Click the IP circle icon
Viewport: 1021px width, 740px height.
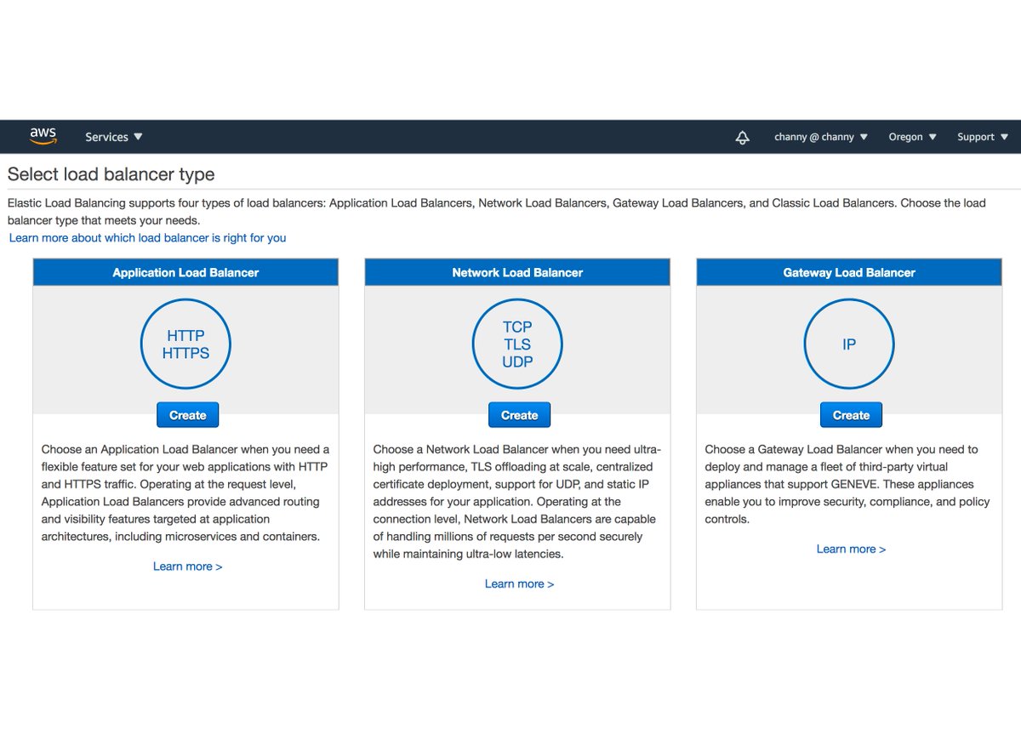click(849, 344)
